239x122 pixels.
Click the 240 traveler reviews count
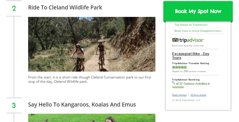click(x=186, y=71)
